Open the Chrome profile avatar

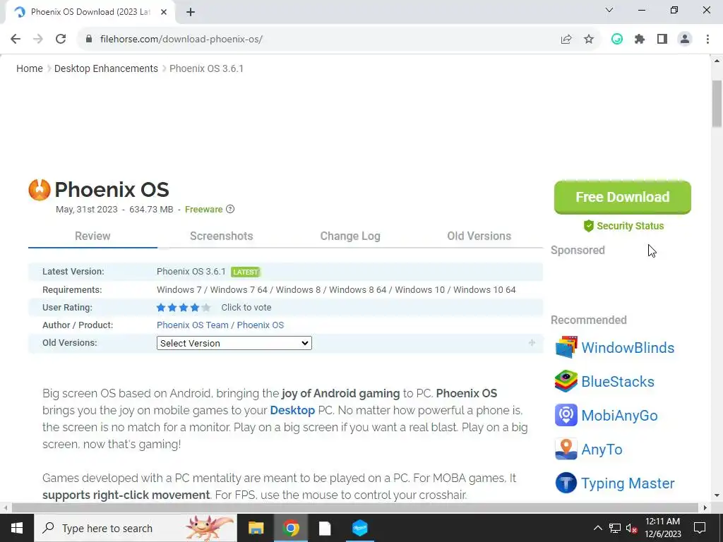click(x=685, y=40)
